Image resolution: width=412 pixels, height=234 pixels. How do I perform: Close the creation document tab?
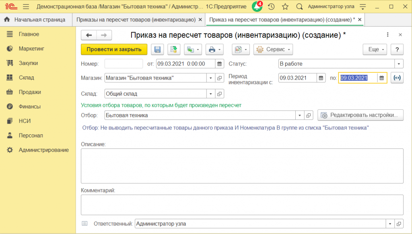(360, 20)
